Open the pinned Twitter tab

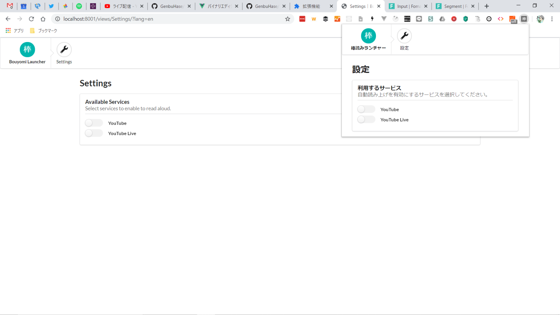pos(51,6)
